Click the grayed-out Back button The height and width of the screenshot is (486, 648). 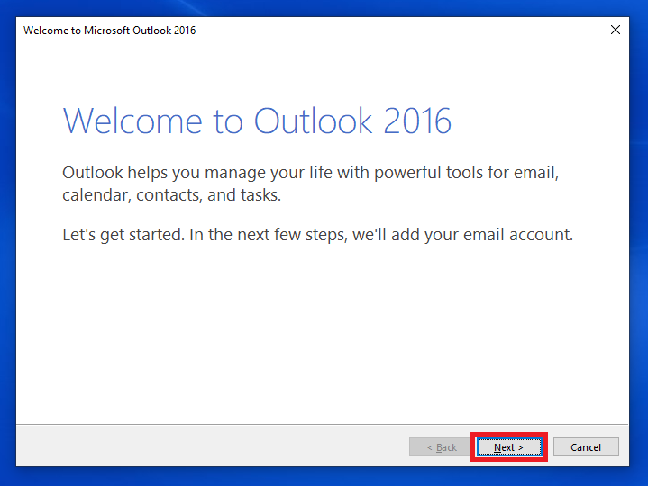(440, 447)
